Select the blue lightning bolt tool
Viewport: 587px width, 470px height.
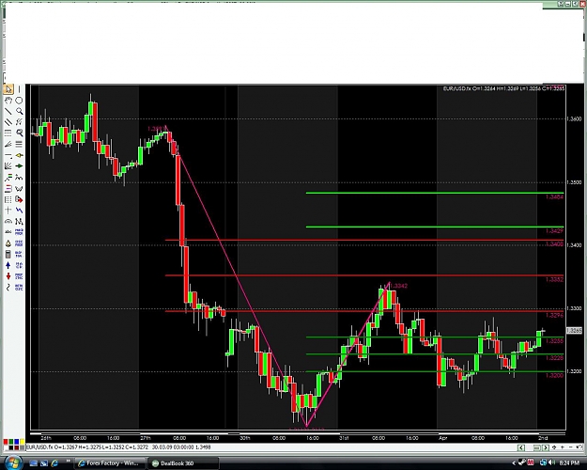19,211
